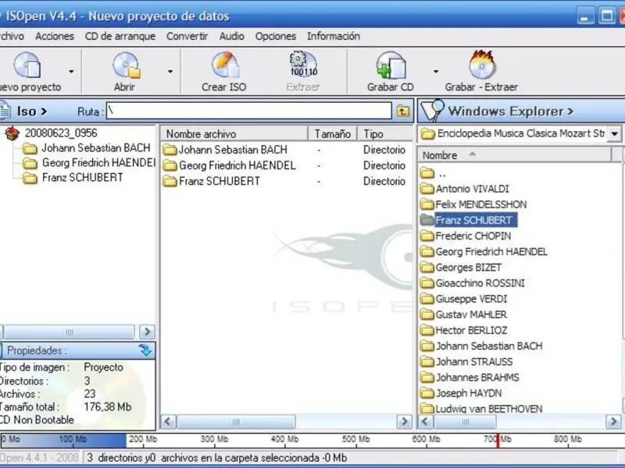Screen dimensions: 625x468
Task: Select Franz SCHUBERT in Iso tree
Action: coord(83,178)
